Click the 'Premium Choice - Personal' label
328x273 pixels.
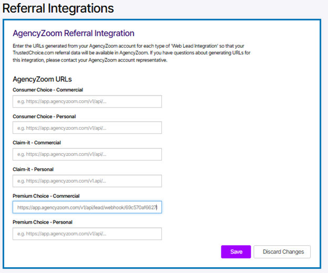coord(43,222)
